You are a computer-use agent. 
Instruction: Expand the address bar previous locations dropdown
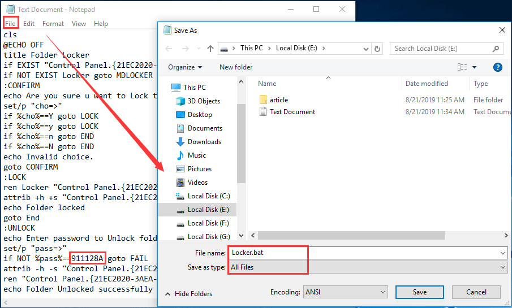365,49
